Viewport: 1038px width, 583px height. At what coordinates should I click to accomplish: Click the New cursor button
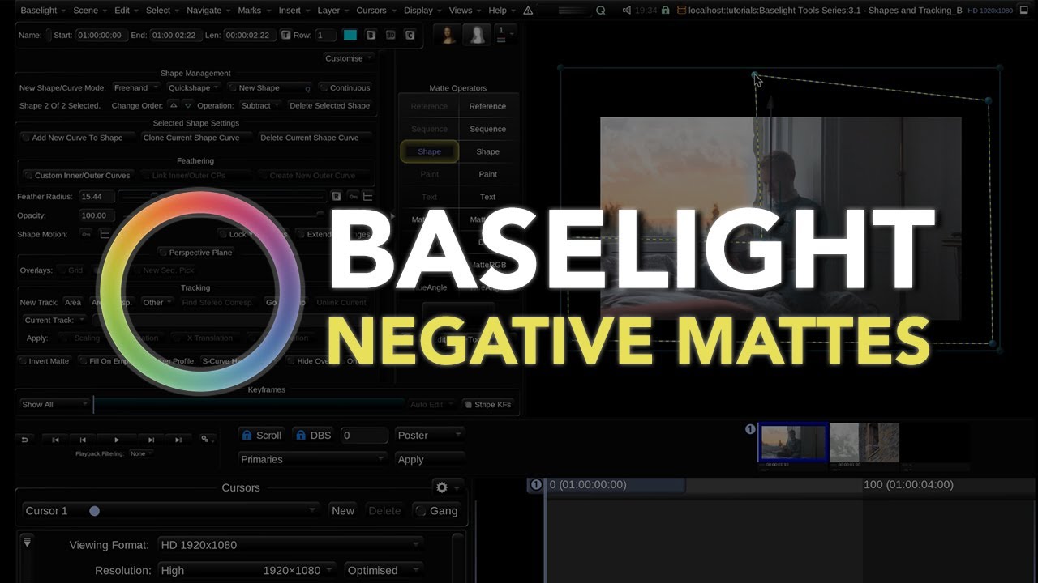[343, 510]
